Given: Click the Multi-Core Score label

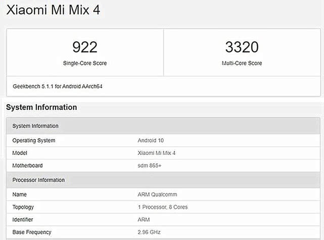Looking at the screenshot, I should 242,63.
